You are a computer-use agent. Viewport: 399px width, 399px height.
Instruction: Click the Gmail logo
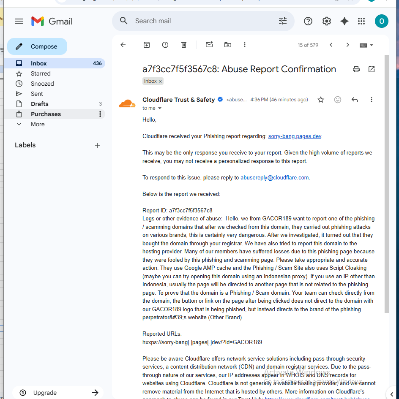pyautogui.click(x=52, y=21)
